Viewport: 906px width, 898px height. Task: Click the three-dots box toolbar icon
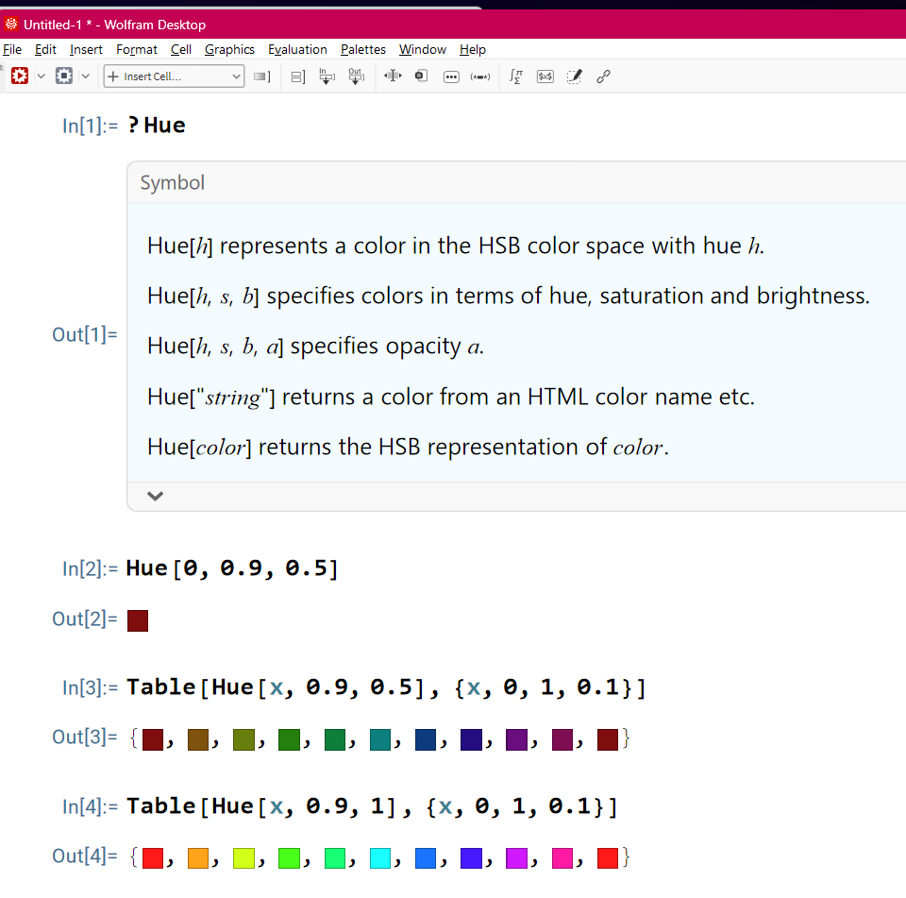[x=451, y=76]
